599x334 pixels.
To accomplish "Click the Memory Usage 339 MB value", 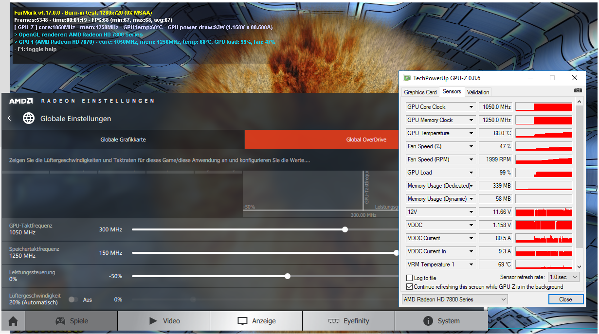I will pos(496,186).
